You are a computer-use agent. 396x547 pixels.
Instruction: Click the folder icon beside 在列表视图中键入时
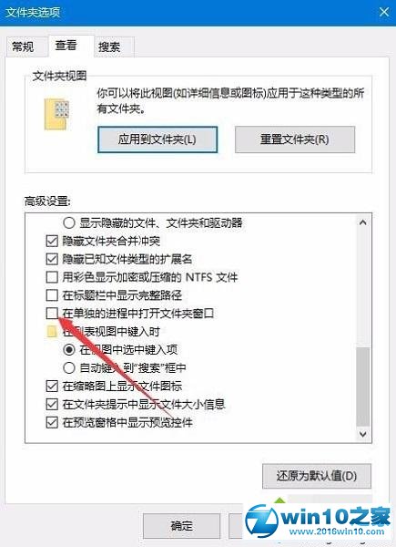point(52,331)
